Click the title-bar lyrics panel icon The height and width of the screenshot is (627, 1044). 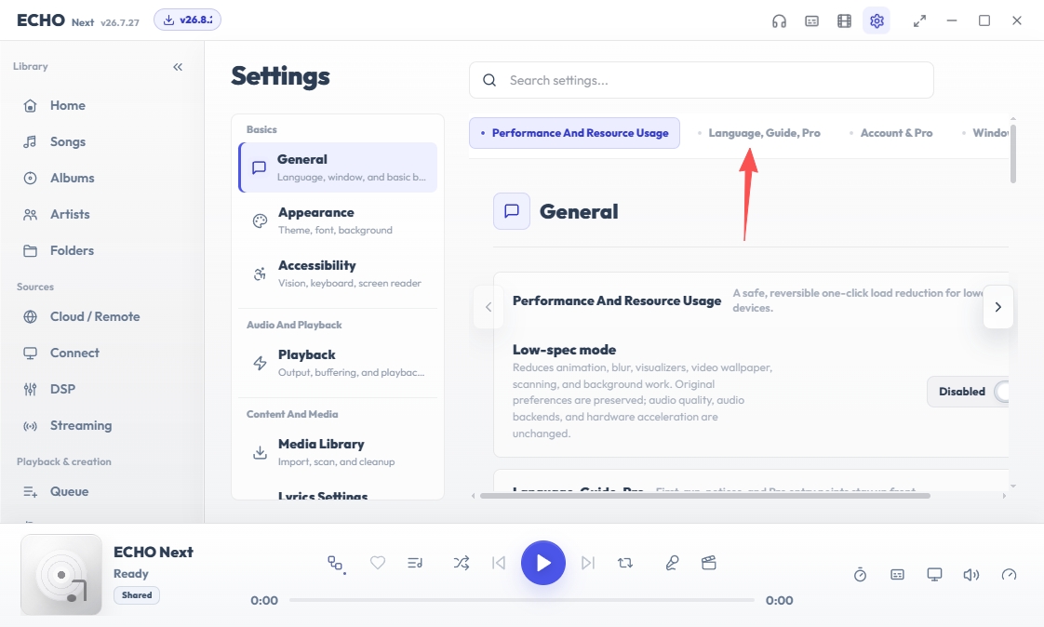click(x=811, y=21)
